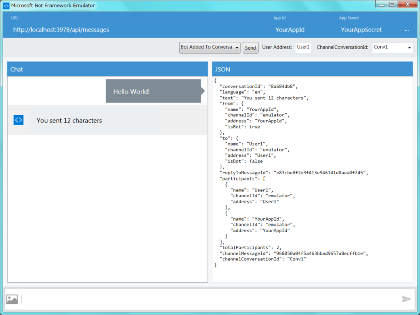Click the App Id label

(x=279, y=18)
